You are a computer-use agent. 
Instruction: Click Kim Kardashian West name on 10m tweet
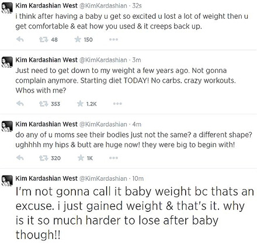[46, 178]
